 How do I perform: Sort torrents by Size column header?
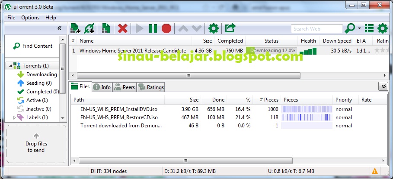[202, 41]
